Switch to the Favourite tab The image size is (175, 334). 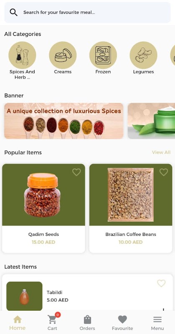click(122, 323)
